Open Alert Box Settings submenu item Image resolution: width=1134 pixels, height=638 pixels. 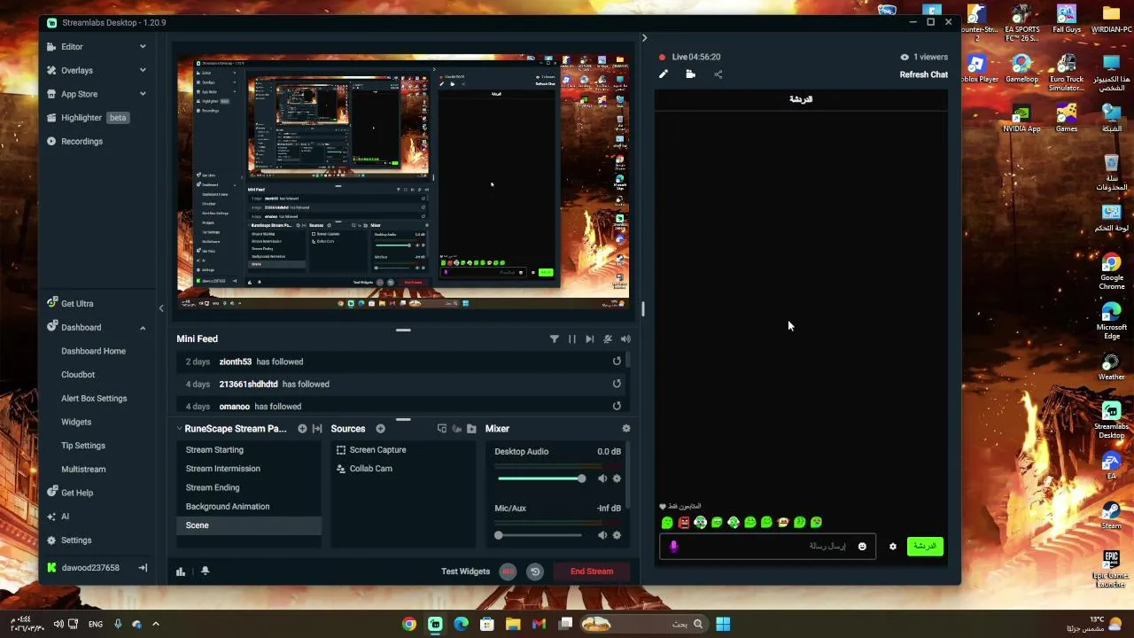click(94, 398)
